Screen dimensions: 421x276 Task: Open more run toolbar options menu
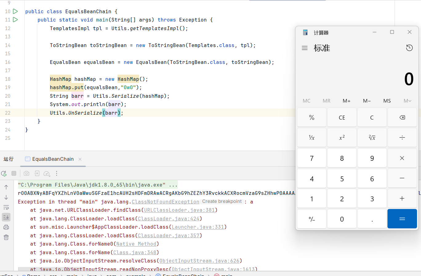[57, 173]
